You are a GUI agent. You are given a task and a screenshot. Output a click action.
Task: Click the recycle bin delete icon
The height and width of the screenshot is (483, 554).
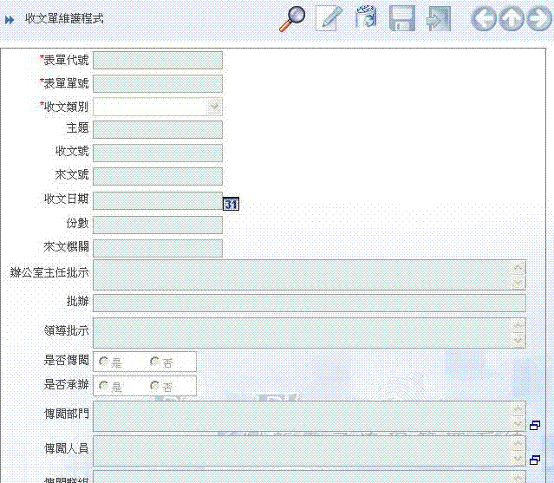pyautogui.click(x=366, y=18)
